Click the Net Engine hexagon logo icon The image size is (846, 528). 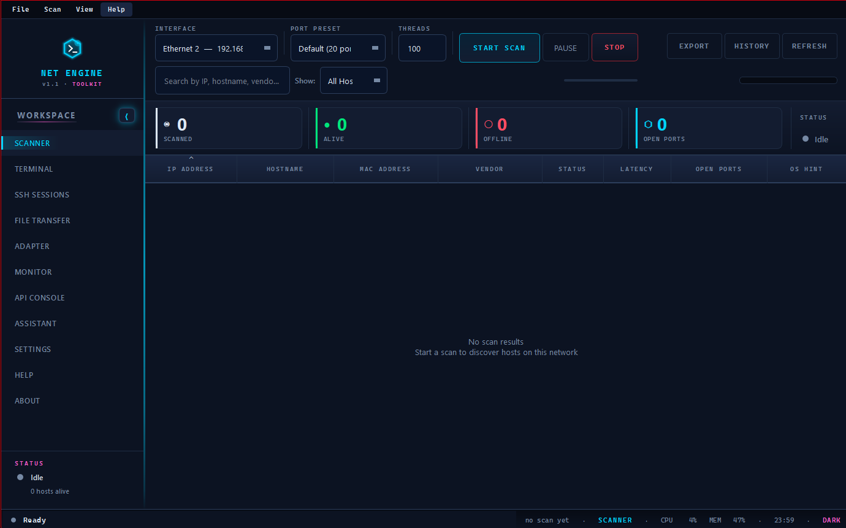click(72, 48)
